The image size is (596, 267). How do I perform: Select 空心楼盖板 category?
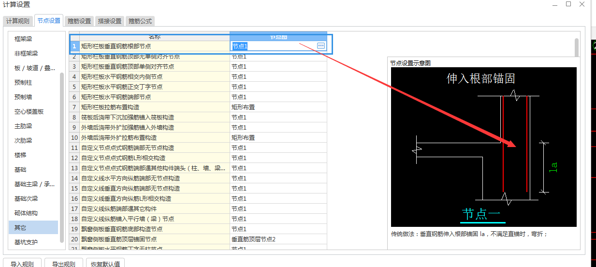point(29,111)
